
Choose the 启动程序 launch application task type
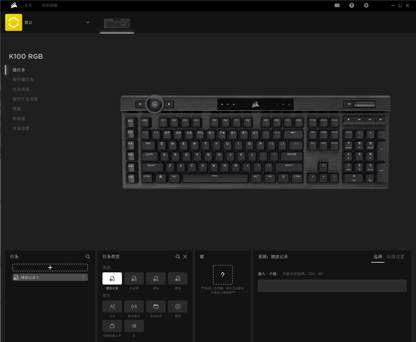[x=156, y=306]
